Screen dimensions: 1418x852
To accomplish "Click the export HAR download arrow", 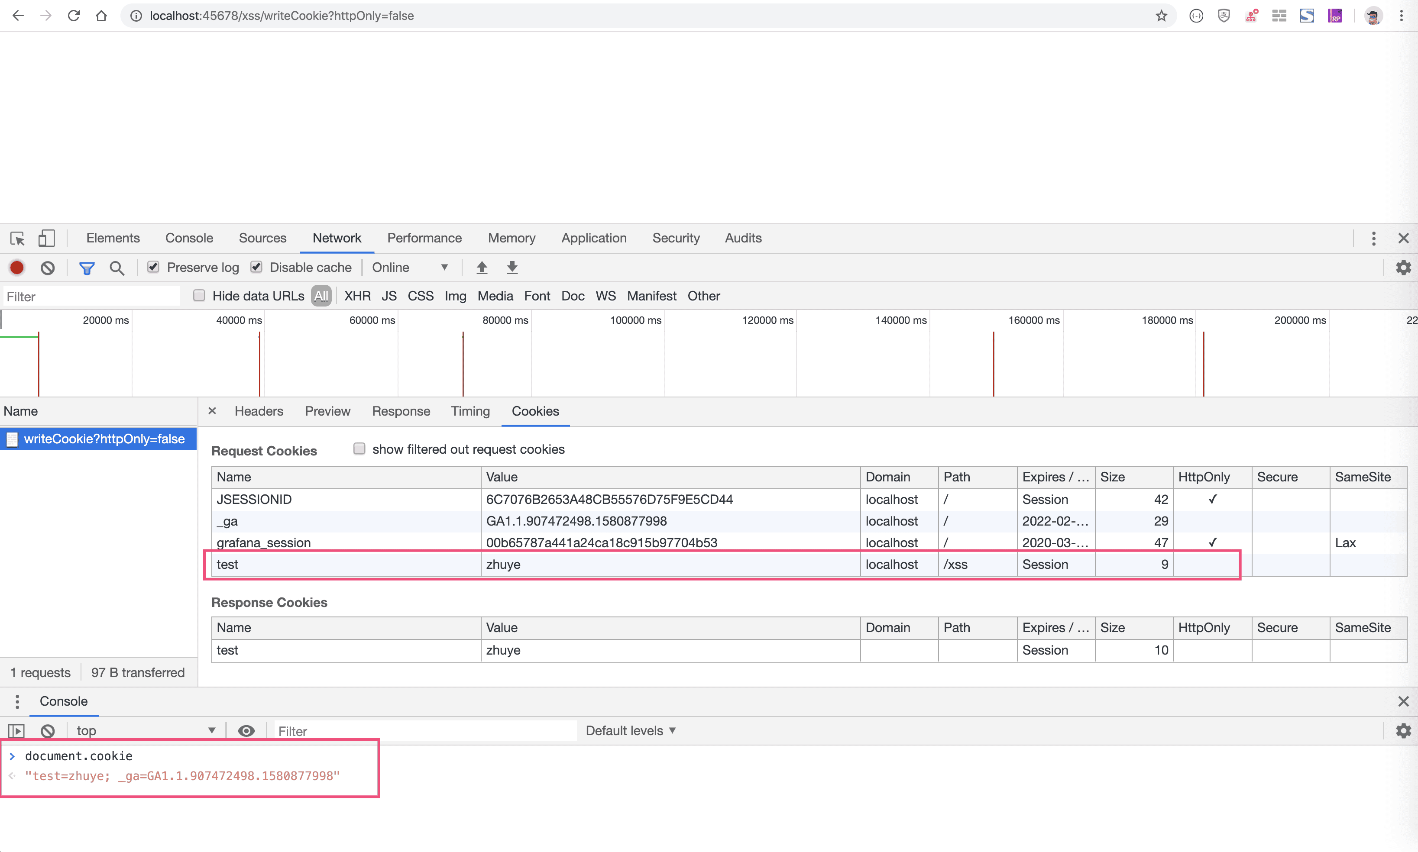I will [x=512, y=268].
